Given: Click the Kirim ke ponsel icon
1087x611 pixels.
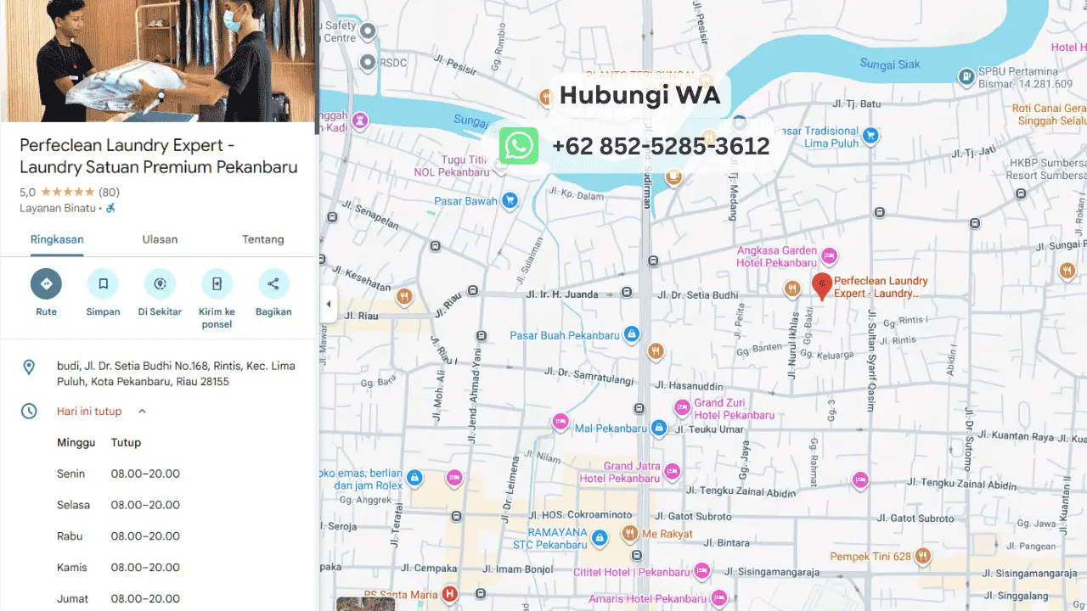Looking at the screenshot, I should [217, 283].
